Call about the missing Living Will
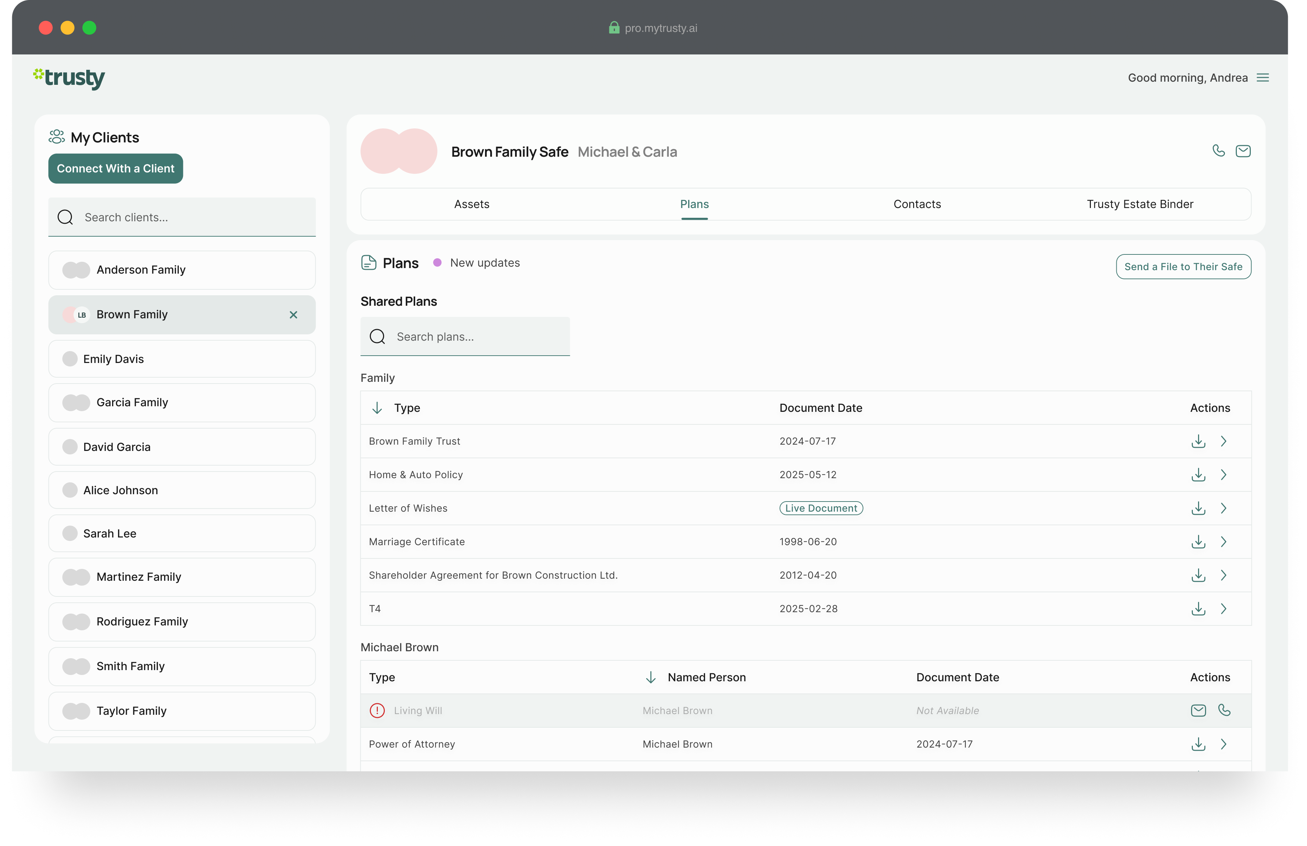 1224,710
